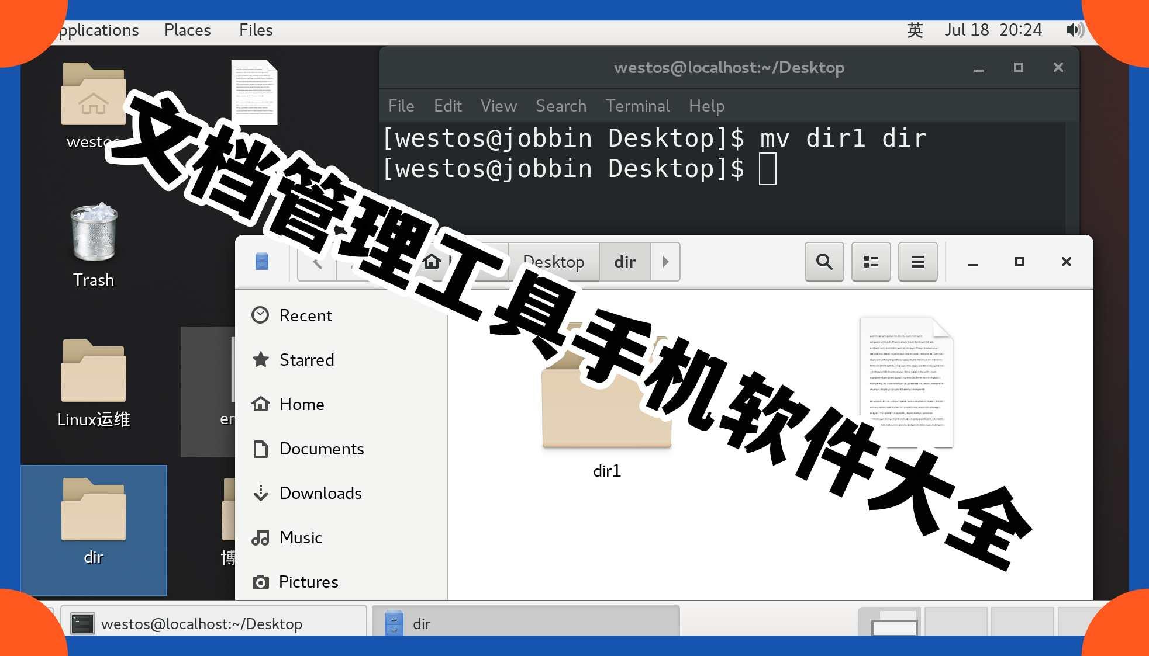This screenshot has width=1149, height=656.
Task: Navigate to Desktop via the breadcrumb button
Action: [553, 262]
